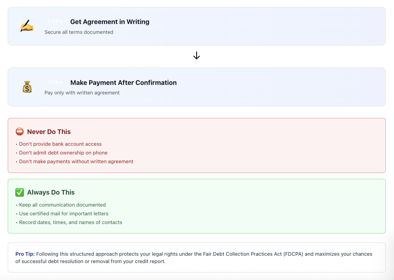Click Secure all terms documented subtitle
394x280 pixels.
[79, 32]
